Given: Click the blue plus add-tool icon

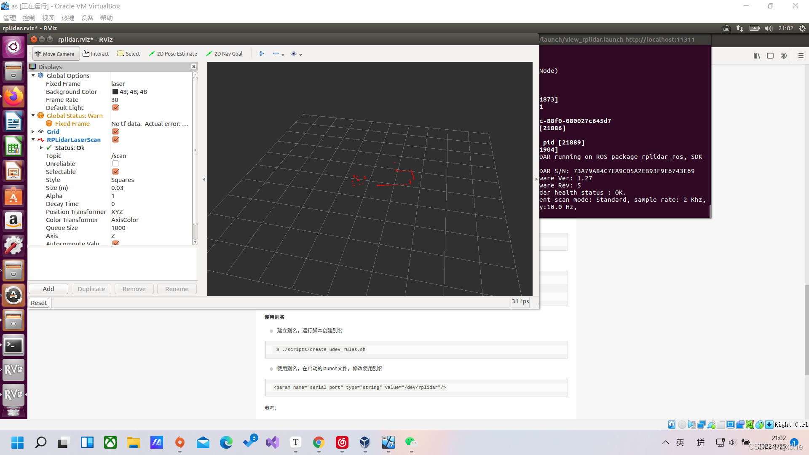Looking at the screenshot, I should pyautogui.click(x=261, y=54).
